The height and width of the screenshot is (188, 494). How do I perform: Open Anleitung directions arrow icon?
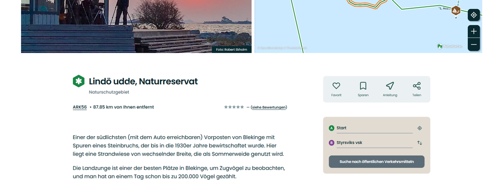(x=390, y=86)
